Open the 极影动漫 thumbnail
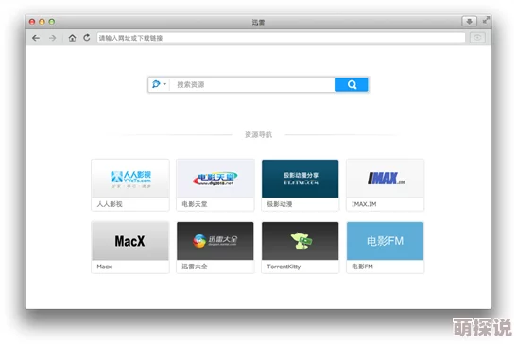 point(300,179)
